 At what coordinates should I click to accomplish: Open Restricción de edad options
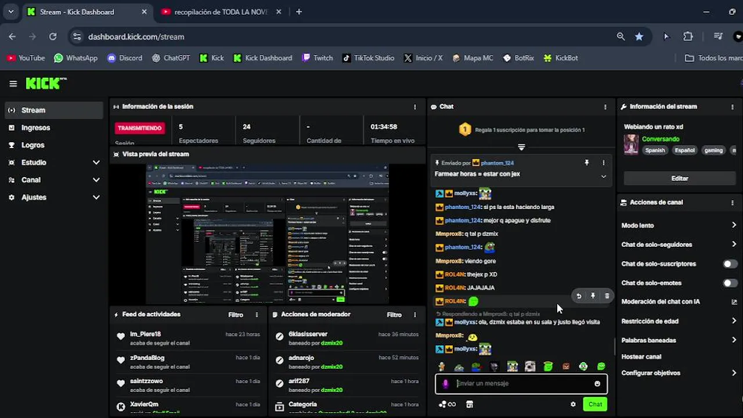tap(679, 321)
